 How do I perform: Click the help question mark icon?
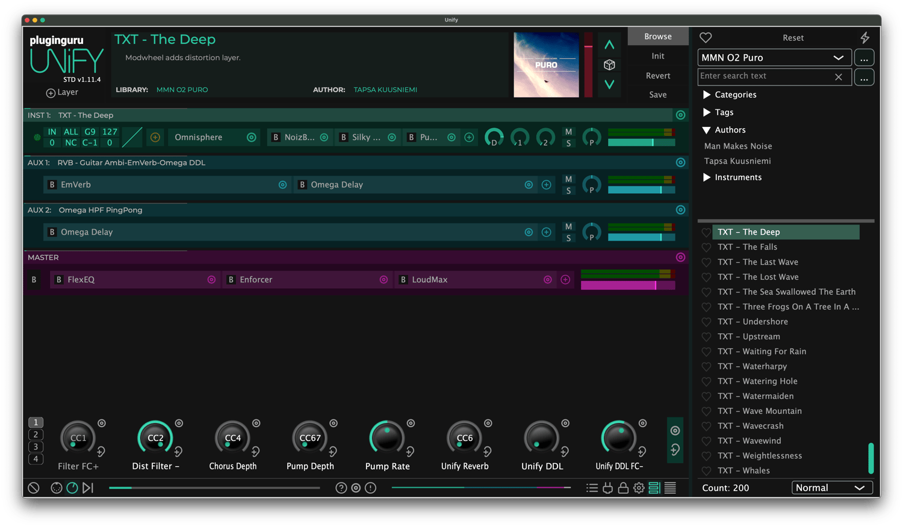pyautogui.click(x=341, y=488)
